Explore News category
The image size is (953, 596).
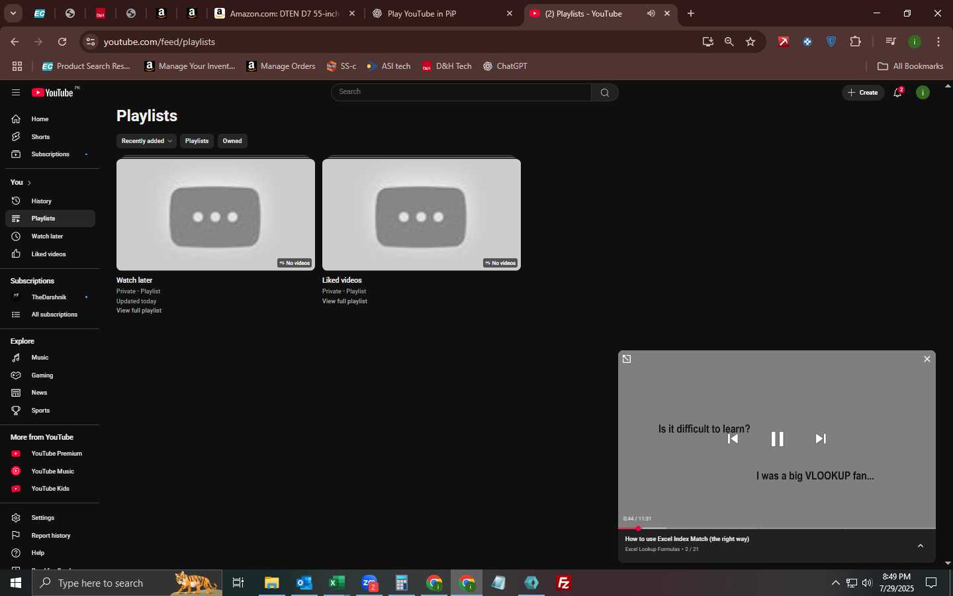click(50, 393)
